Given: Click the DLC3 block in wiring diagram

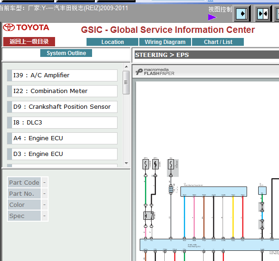Looking at the screenshot, I should pyautogui.click(x=262, y=191).
